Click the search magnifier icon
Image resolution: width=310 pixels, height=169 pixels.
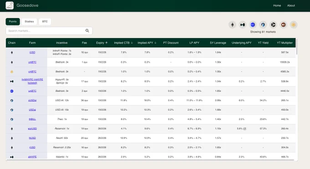[87, 31]
